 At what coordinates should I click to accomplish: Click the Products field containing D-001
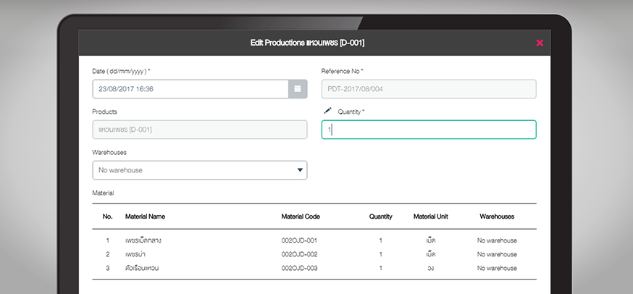[199, 130]
